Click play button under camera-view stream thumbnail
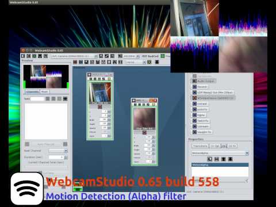This screenshot has height=207, width=276. pos(100,107)
